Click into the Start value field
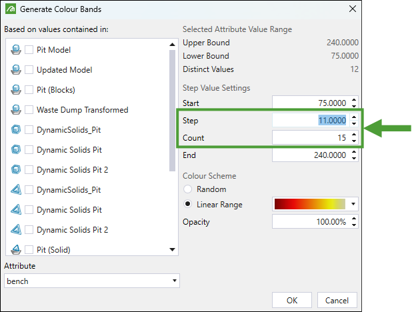Screen dimensions: 416x312 tap(311, 103)
